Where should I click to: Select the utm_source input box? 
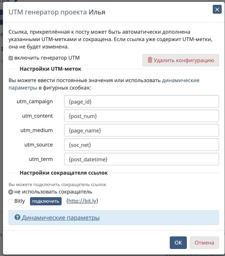pyautogui.click(x=142, y=145)
